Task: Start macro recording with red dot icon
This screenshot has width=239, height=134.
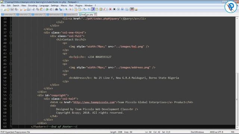Action: pos(110,9)
